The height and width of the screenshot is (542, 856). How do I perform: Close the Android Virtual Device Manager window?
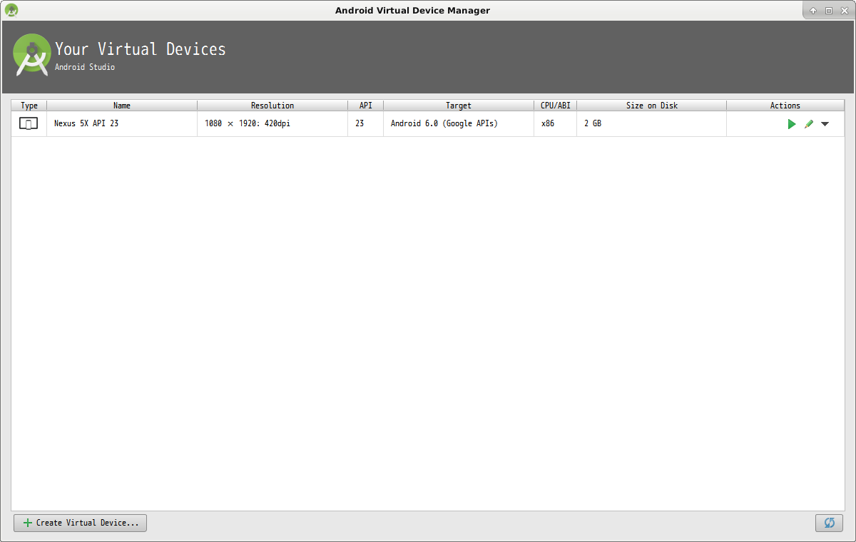point(845,11)
